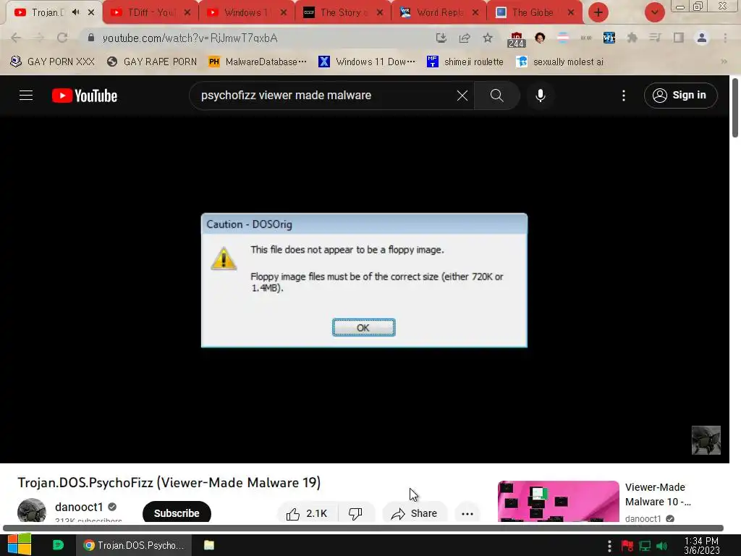Click the Share button under the video
The image size is (741, 556).
[x=415, y=513]
